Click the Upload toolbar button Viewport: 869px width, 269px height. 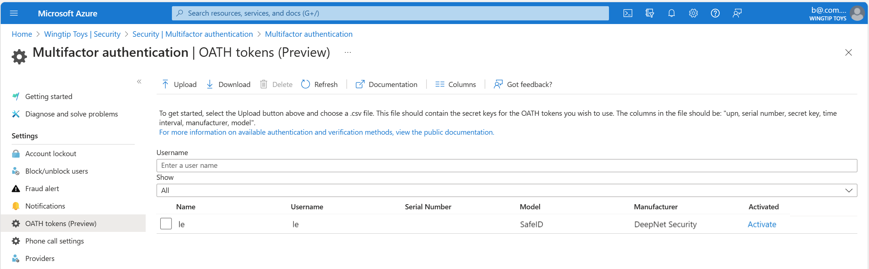(179, 84)
